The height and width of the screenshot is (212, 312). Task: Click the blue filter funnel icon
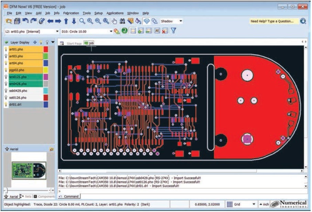point(173,31)
